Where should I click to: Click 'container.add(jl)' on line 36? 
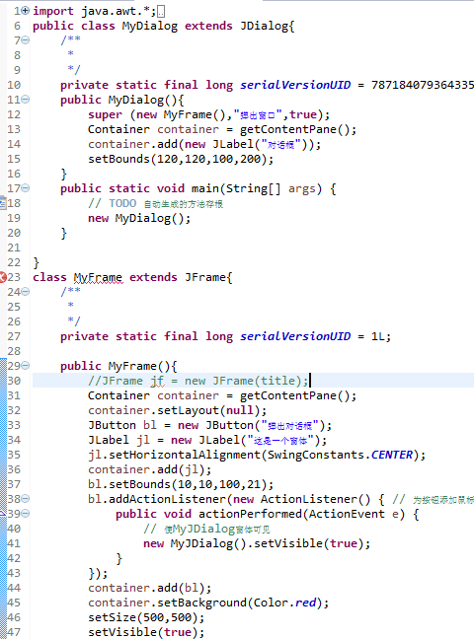[146, 469]
